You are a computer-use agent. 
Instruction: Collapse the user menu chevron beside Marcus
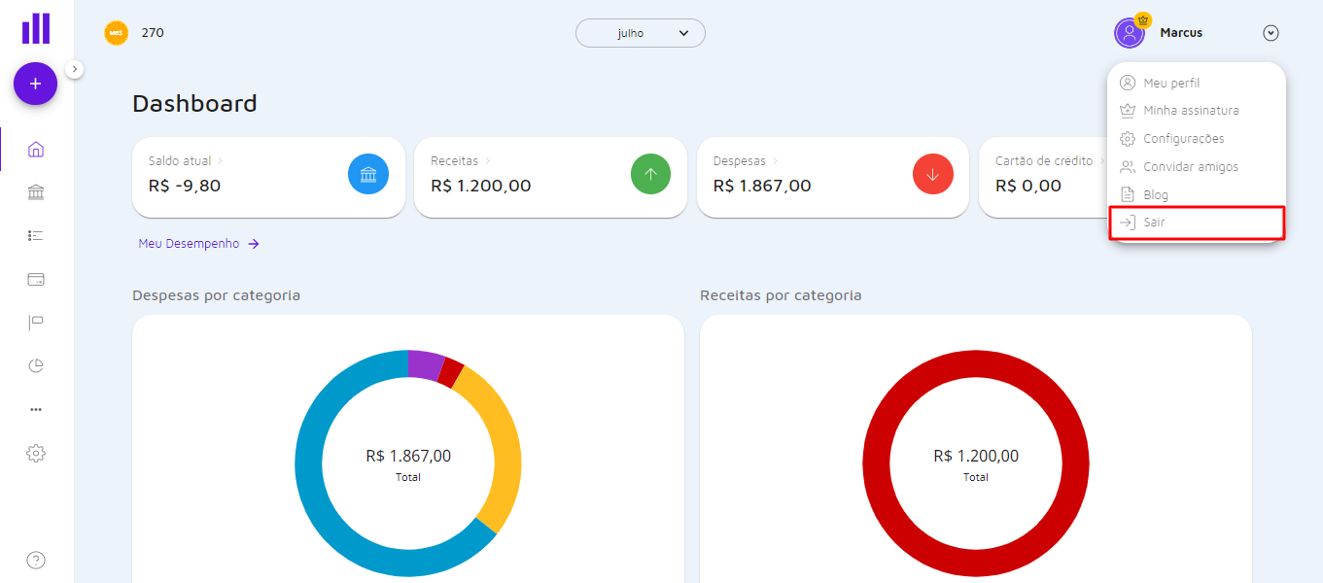[x=1271, y=33]
